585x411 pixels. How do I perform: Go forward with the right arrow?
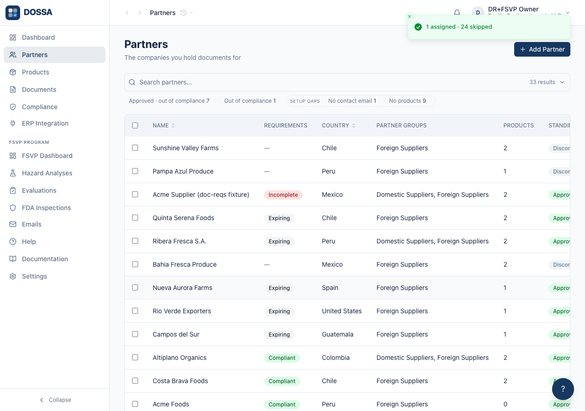pyautogui.click(x=140, y=13)
